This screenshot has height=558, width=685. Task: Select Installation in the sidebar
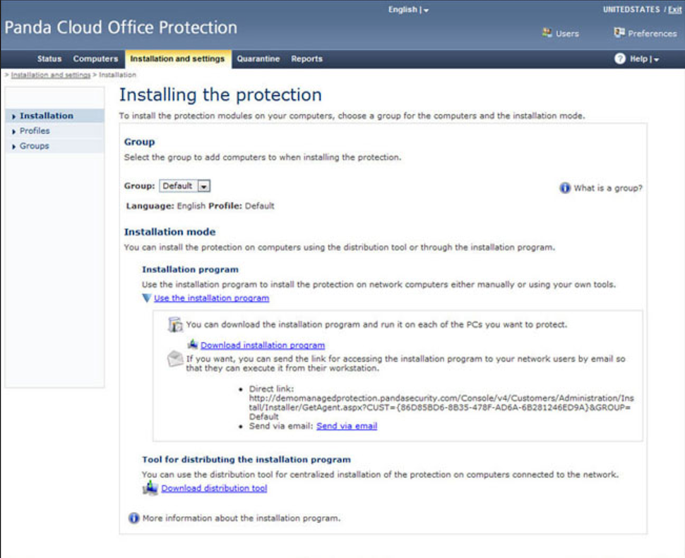coord(47,116)
